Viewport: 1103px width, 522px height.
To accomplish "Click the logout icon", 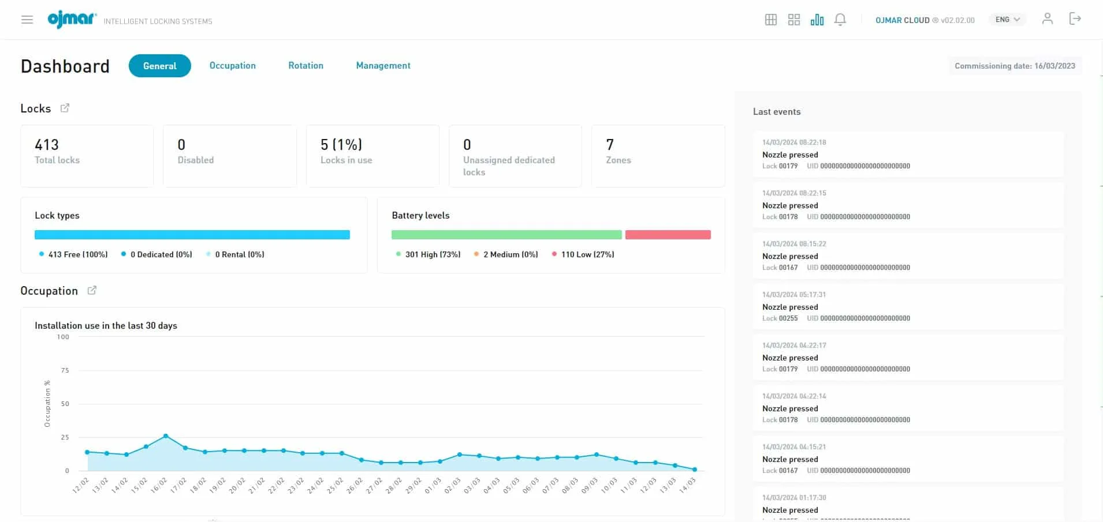I will [1075, 19].
